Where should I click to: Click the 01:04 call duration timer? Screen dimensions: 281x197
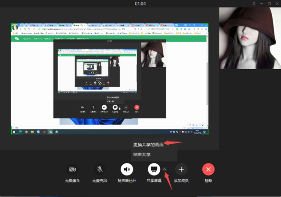click(x=140, y=4)
